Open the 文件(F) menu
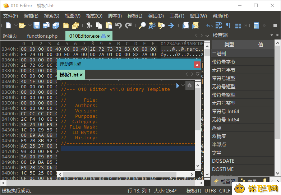The height and width of the screenshot is (195, 281). (x=10, y=16)
